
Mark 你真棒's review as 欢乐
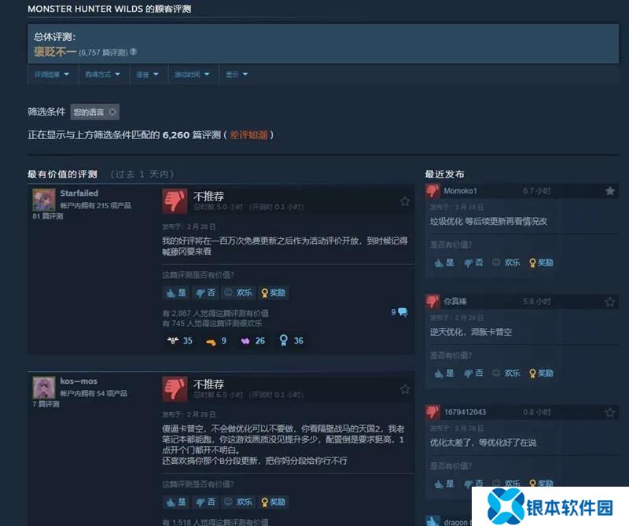click(506, 373)
